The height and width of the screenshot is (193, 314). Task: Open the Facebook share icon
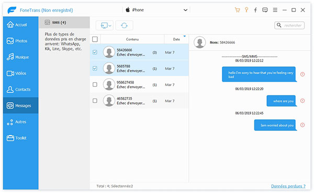pos(255,10)
